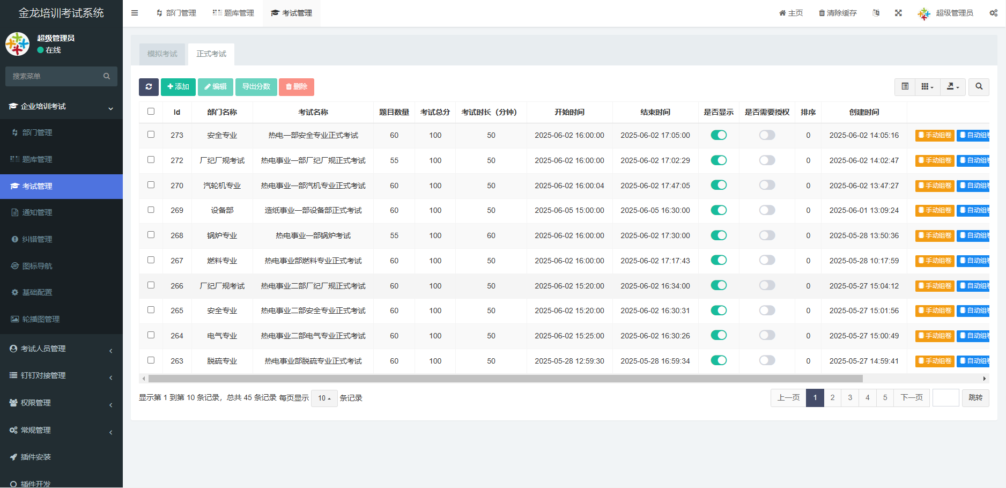
Task: Open the language switch icon
Action: pos(876,13)
